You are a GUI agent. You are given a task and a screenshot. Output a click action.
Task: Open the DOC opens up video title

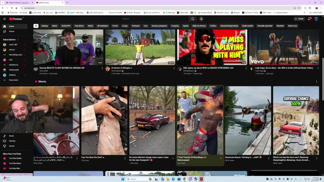point(208,68)
